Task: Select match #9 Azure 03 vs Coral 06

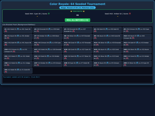Action: click(107, 37)
